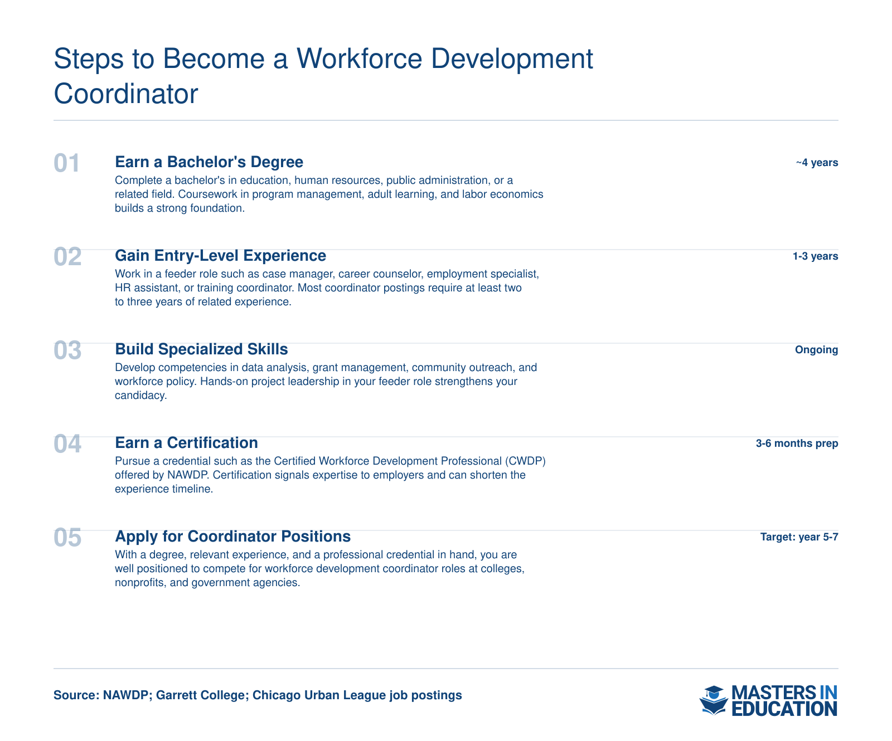
Task: Select the 'Apply for Coordinator Positions' heading
Action: 232,537
